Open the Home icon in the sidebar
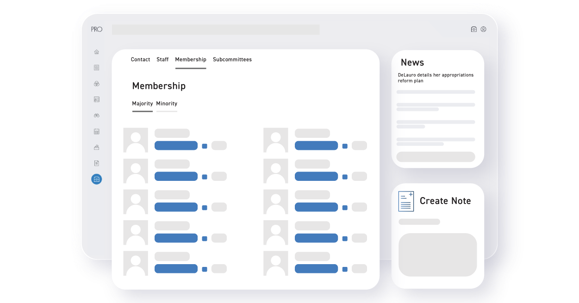 (96, 51)
